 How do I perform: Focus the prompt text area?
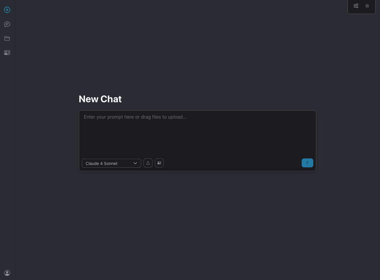click(198, 134)
